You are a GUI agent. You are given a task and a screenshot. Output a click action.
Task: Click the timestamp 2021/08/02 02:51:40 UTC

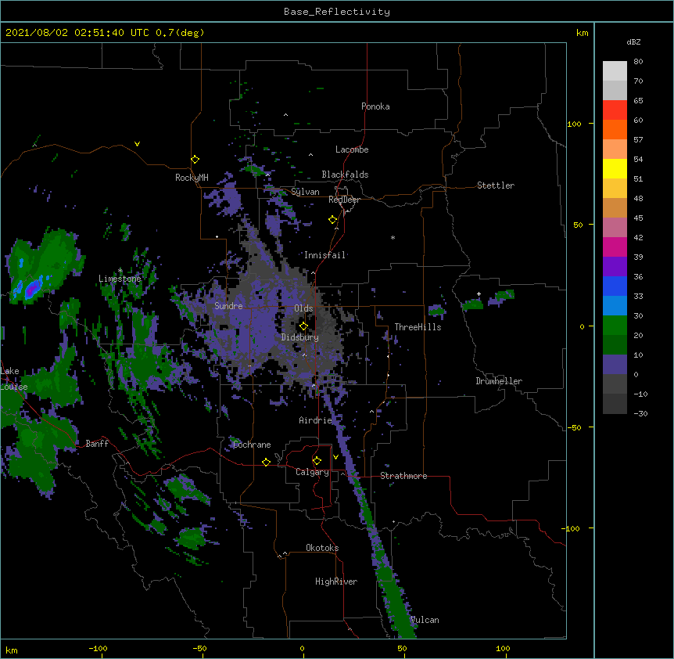pyautogui.click(x=77, y=33)
